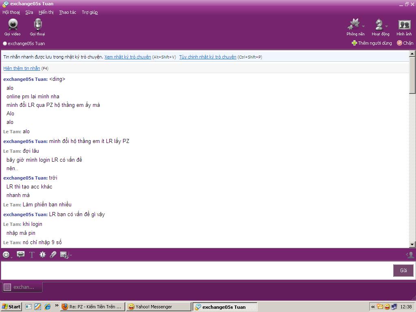416x312 pixels.
Task: Click the Gửi send button
Action: [403, 270]
